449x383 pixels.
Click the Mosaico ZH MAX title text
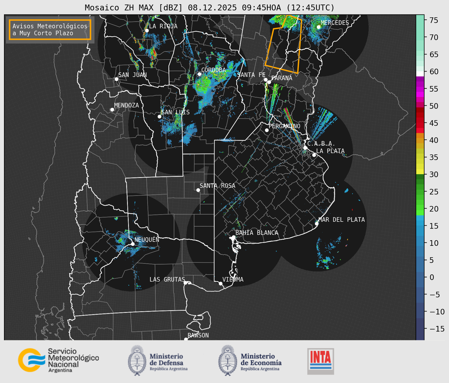(x=209, y=8)
